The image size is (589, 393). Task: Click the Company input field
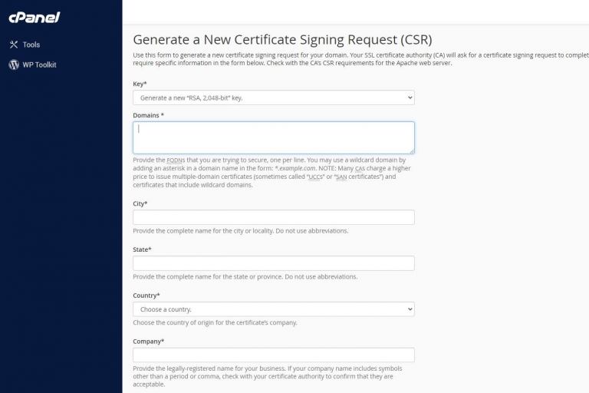click(x=274, y=355)
